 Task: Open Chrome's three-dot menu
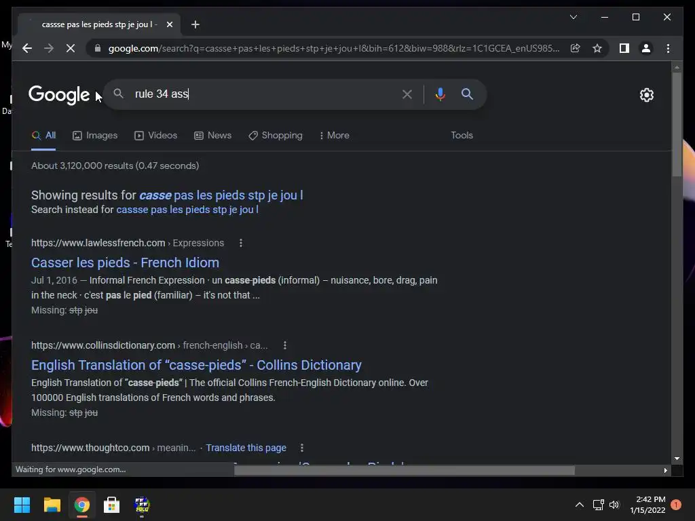668,48
